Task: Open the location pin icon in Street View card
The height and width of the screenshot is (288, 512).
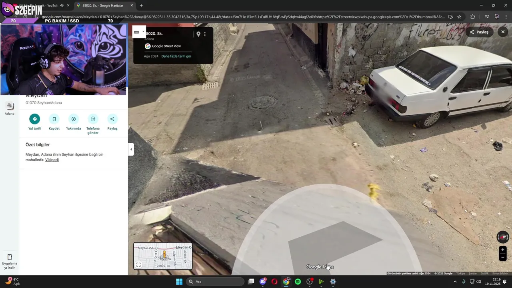Action: [x=198, y=34]
